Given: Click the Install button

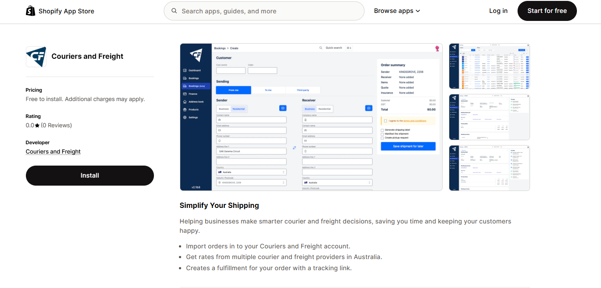Looking at the screenshot, I should coord(90,175).
